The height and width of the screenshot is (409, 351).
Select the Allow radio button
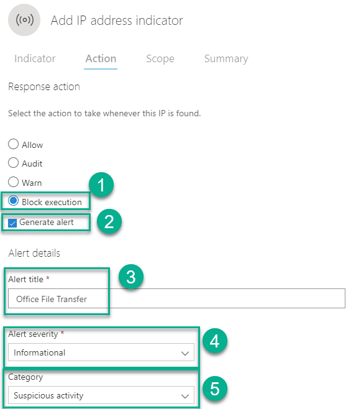[13, 144]
